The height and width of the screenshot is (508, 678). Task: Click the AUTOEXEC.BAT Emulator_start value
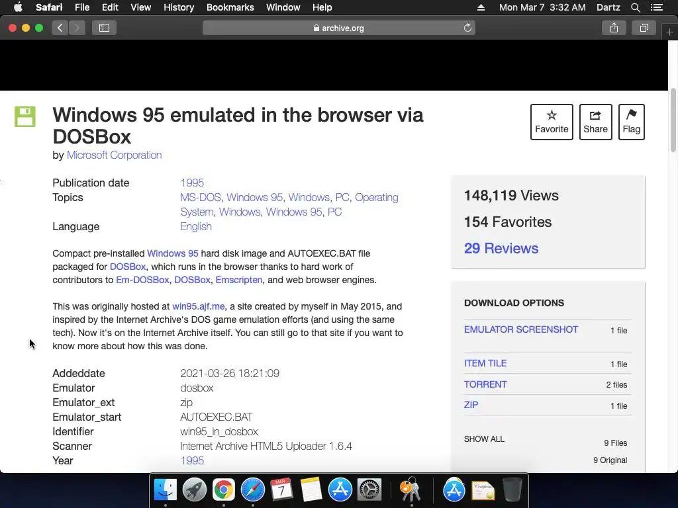point(217,417)
